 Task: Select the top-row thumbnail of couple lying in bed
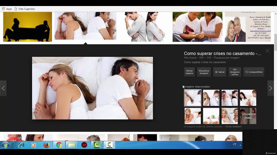(x=85, y=26)
